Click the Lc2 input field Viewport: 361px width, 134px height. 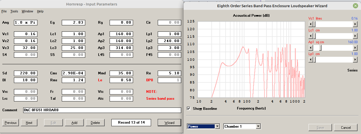73,41
